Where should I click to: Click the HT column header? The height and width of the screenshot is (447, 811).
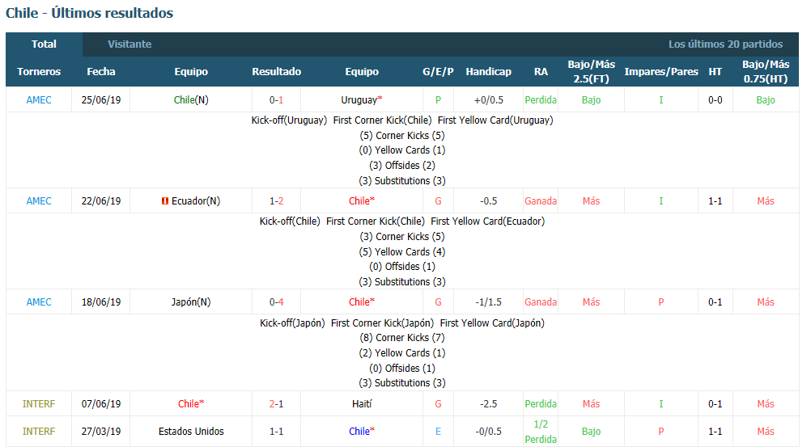[x=715, y=72]
